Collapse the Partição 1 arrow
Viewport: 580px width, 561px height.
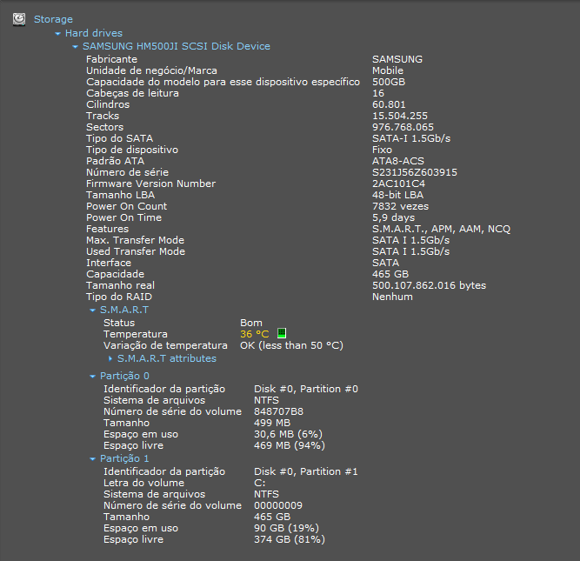pos(92,459)
